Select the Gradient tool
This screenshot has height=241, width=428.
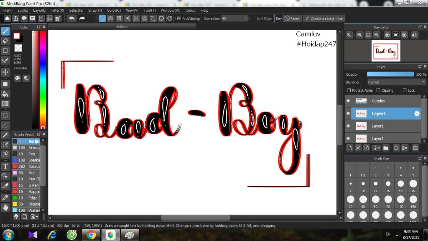point(5,104)
